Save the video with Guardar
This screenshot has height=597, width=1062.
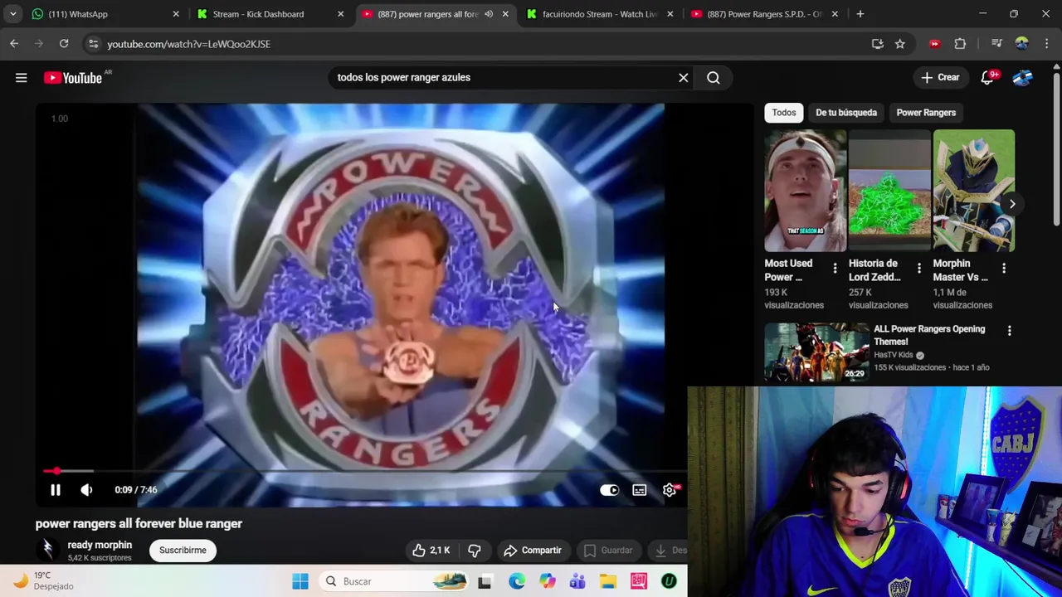608,551
